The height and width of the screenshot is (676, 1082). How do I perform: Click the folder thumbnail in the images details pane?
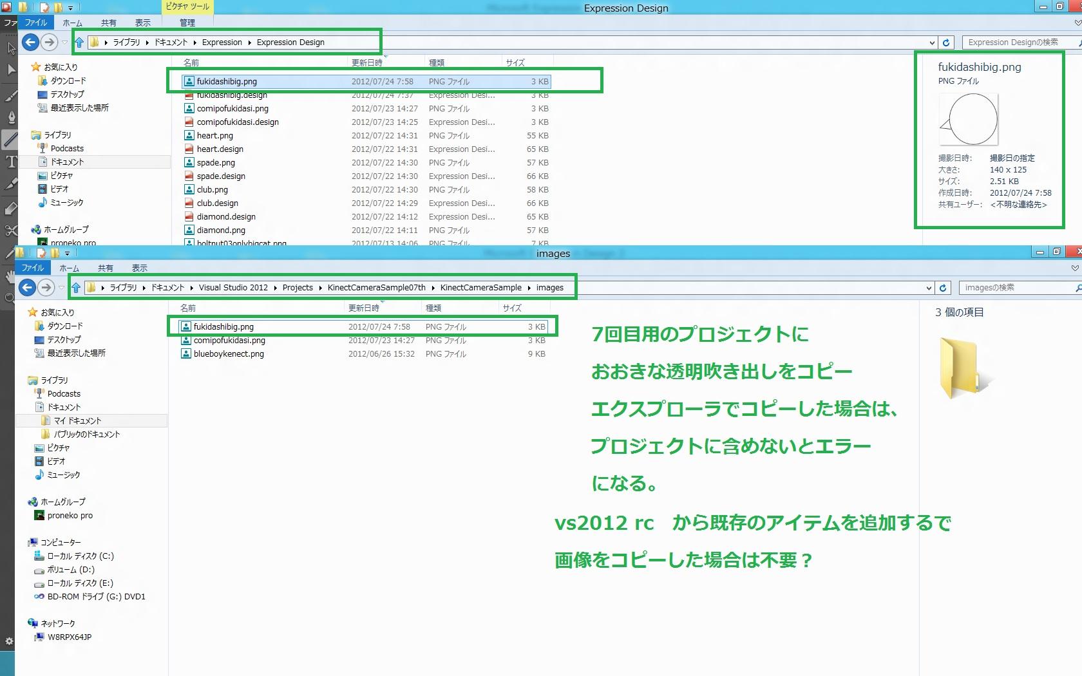pos(966,367)
